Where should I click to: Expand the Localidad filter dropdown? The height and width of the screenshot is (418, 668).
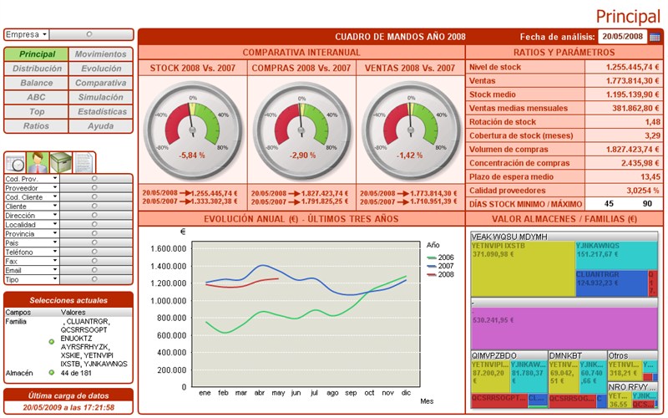(55, 224)
